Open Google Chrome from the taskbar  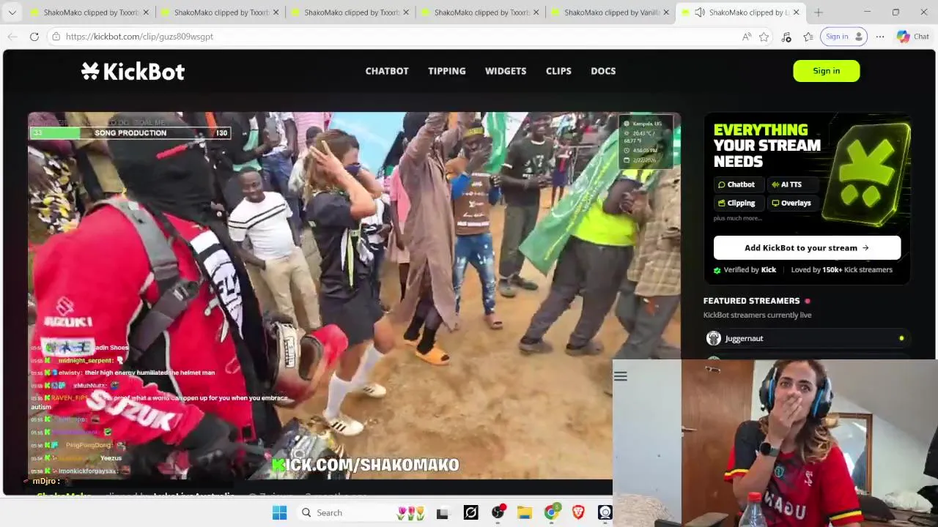(x=551, y=512)
